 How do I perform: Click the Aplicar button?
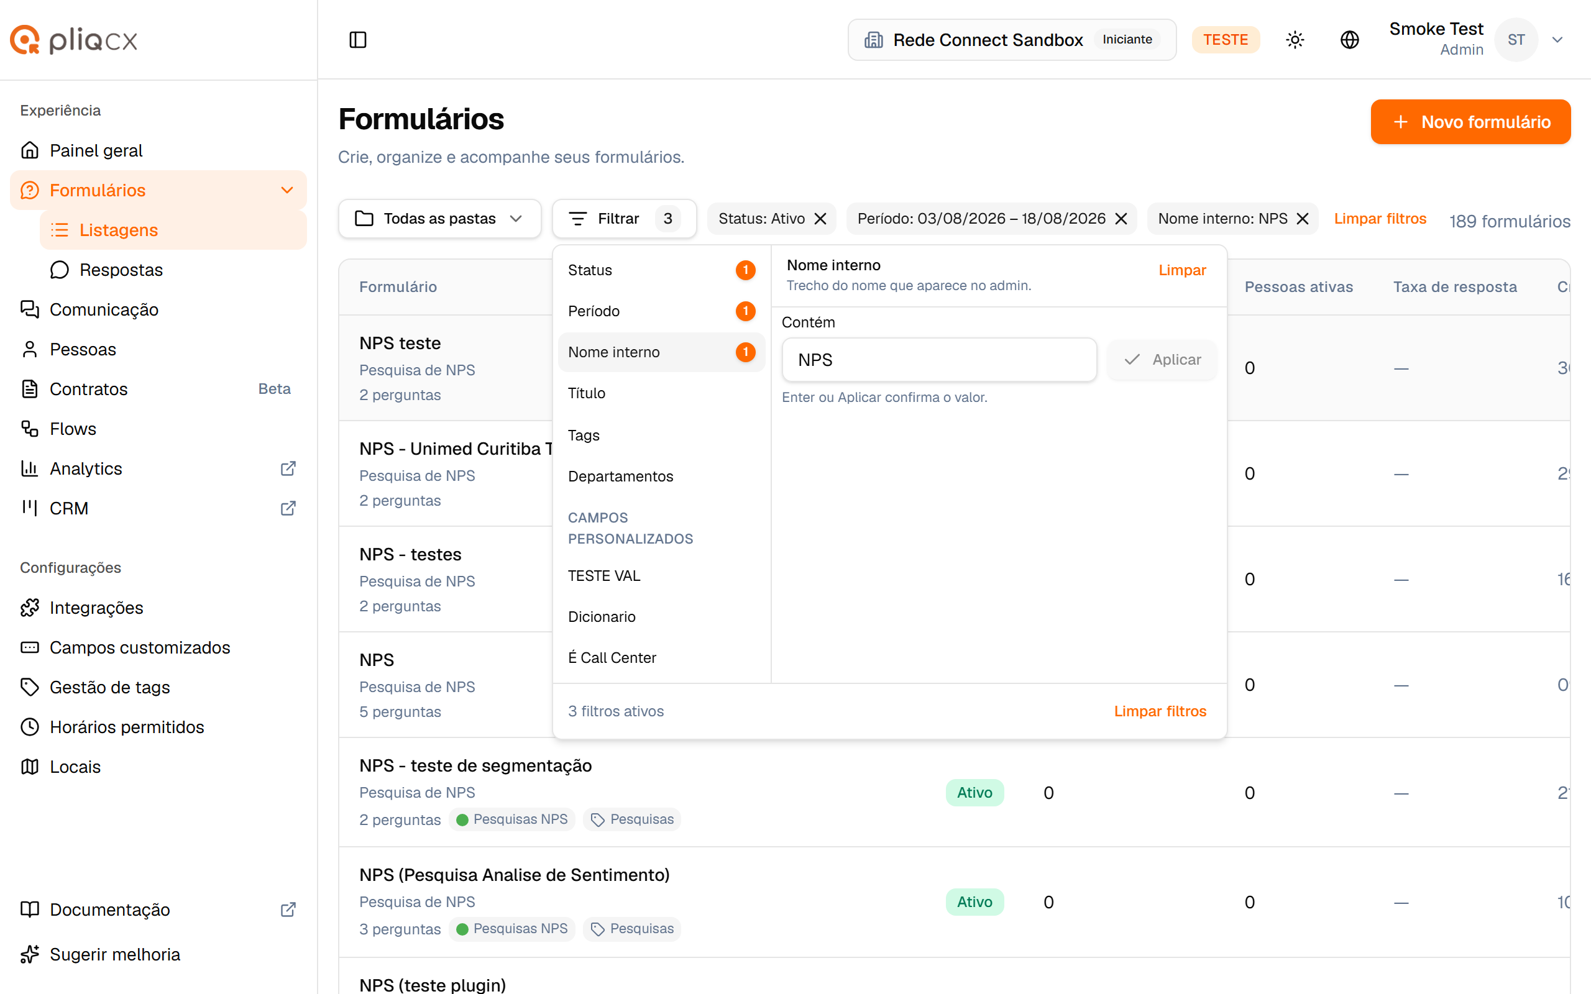coord(1162,360)
